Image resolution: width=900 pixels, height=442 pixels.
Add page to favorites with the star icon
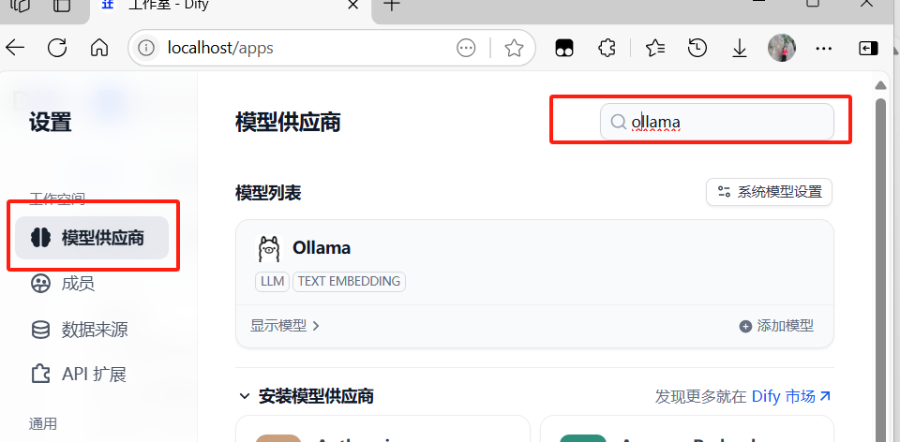click(514, 48)
